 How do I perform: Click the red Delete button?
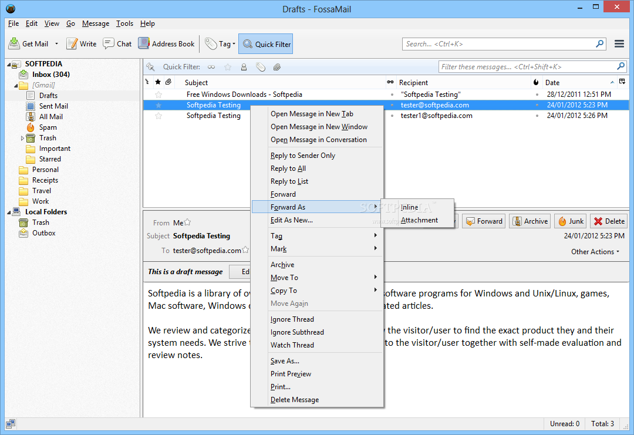[x=609, y=221]
